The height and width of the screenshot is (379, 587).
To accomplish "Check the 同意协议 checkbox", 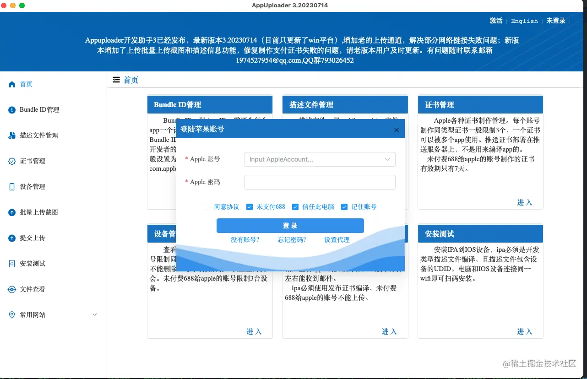I will 207,207.
